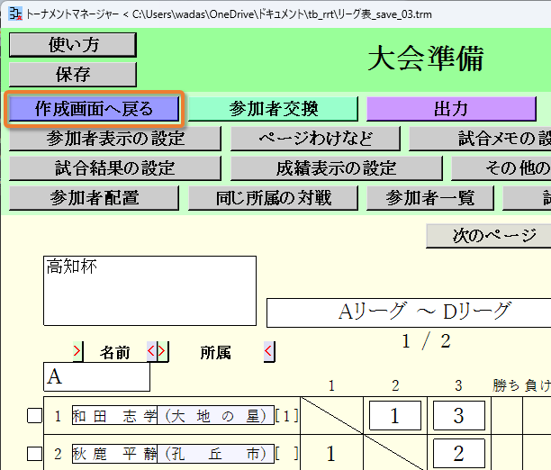Click match box 3 in row 1
Image resolution: width=551 pixels, height=470 pixels.
pos(459,415)
